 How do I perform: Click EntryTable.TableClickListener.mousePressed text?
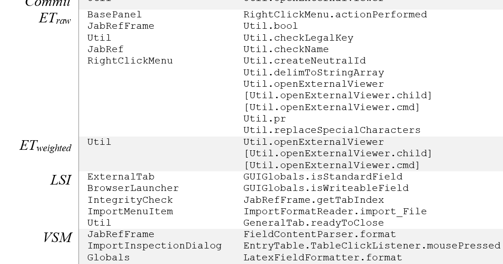pos(372,246)
